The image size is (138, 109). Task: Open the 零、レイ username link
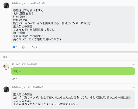(x=16, y=64)
